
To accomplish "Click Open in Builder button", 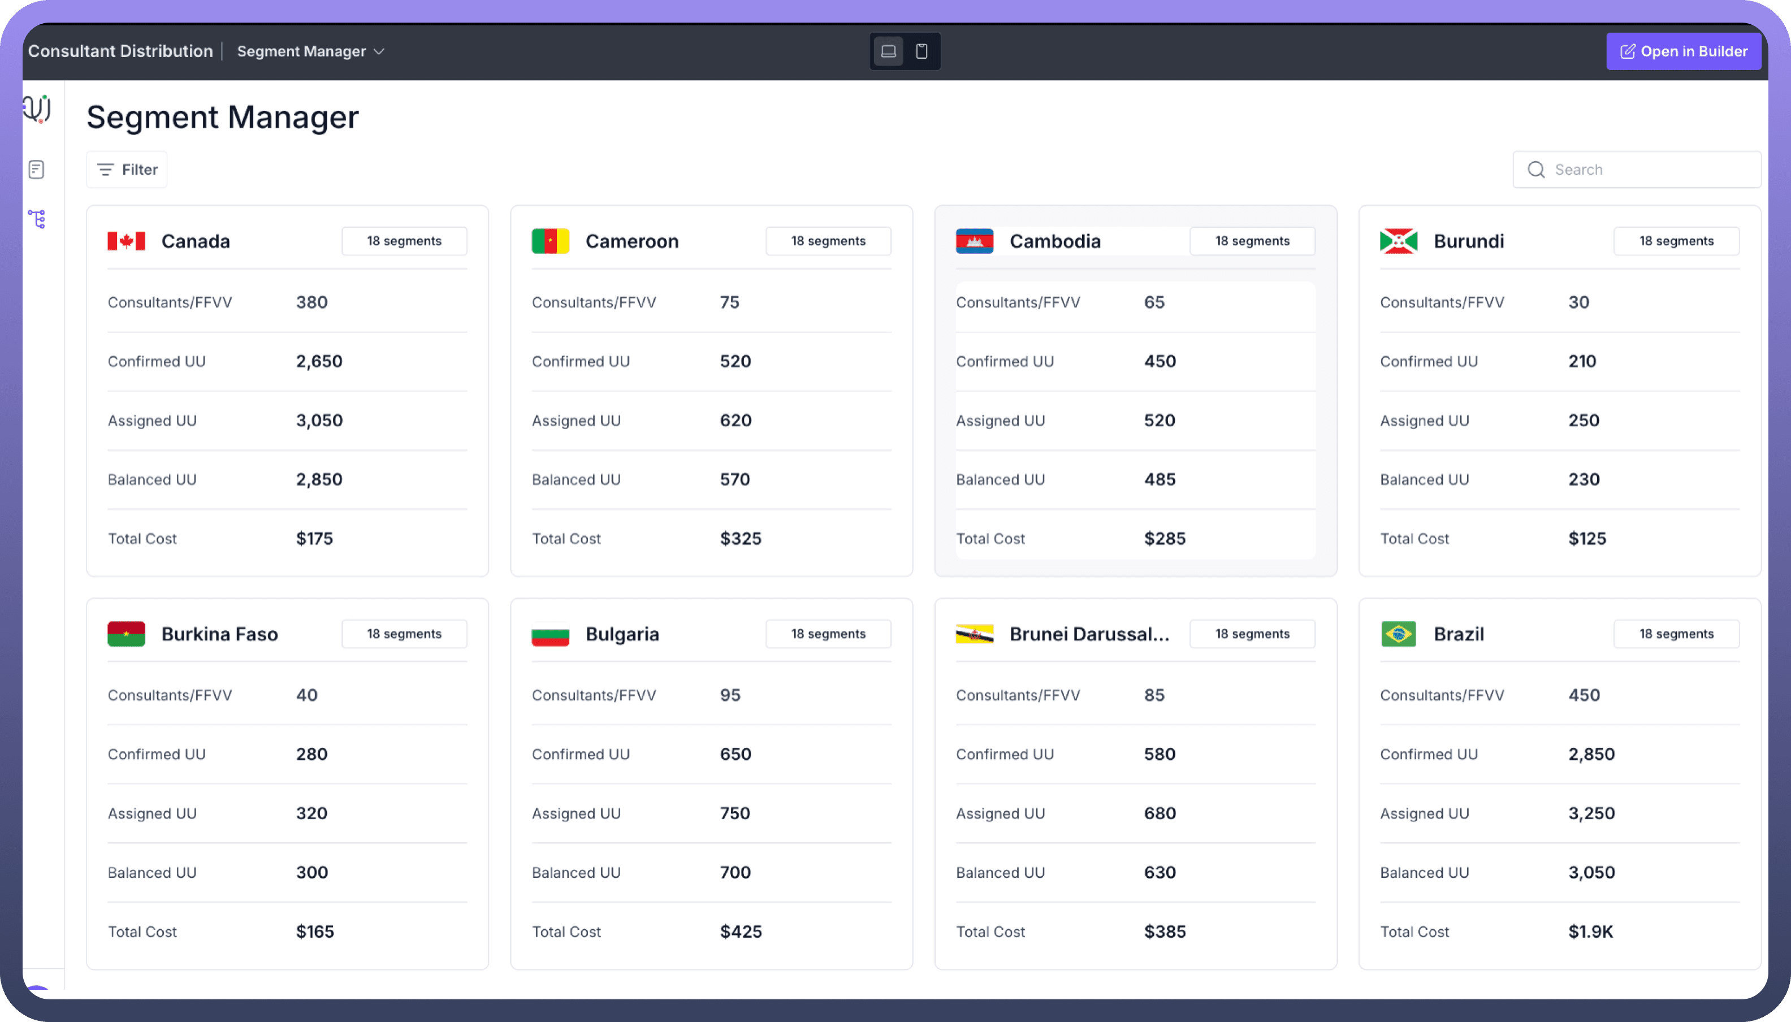I will click(1683, 51).
